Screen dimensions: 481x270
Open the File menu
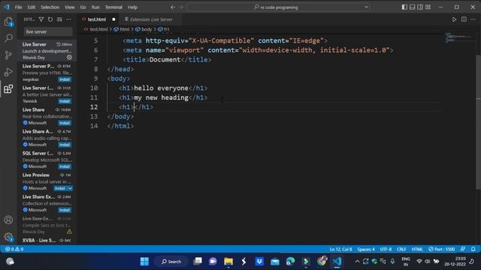(x=18, y=7)
